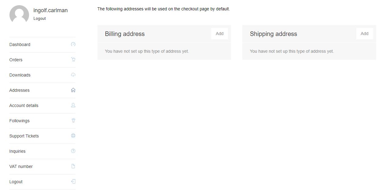Click the Account details person icon
Image resolution: width=382 pixels, height=196 pixels.
[x=73, y=105]
